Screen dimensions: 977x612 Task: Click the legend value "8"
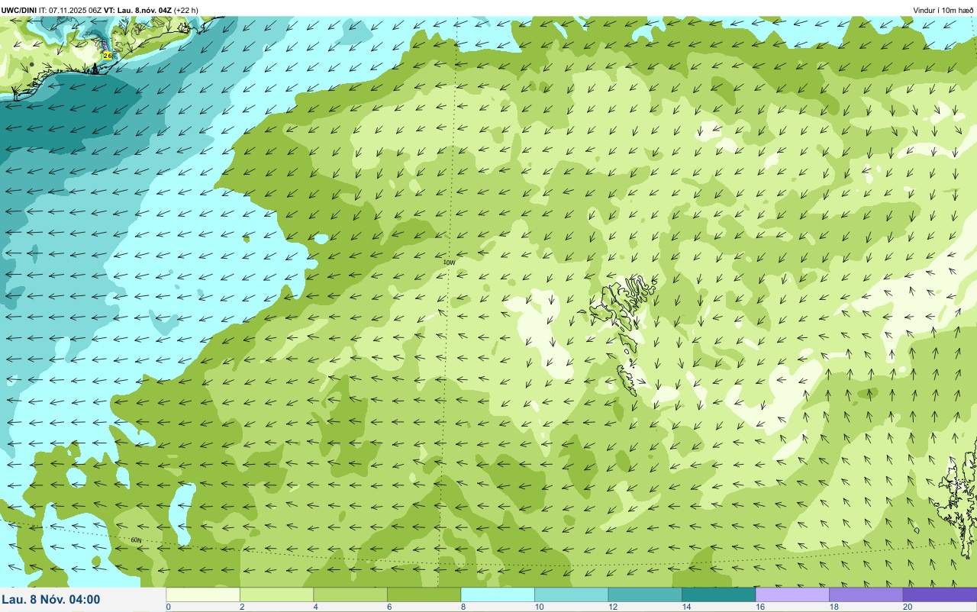pyautogui.click(x=463, y=607)
